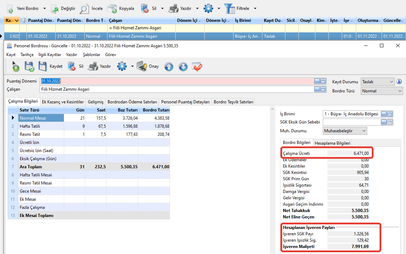Expand the Muh. Durumu combo box

pyautogui.click(x=363, y=131)
